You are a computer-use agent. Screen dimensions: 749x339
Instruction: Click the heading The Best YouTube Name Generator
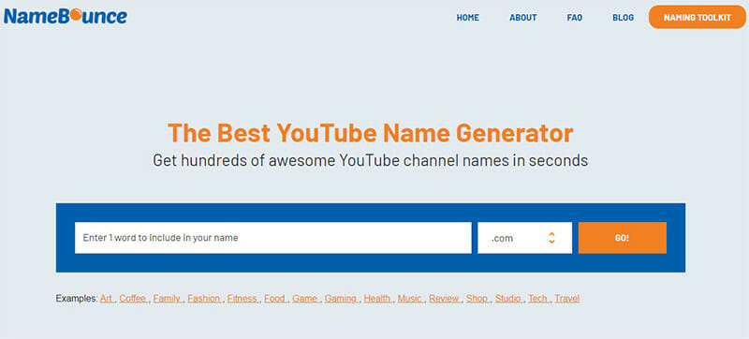(x=370, y=133)
